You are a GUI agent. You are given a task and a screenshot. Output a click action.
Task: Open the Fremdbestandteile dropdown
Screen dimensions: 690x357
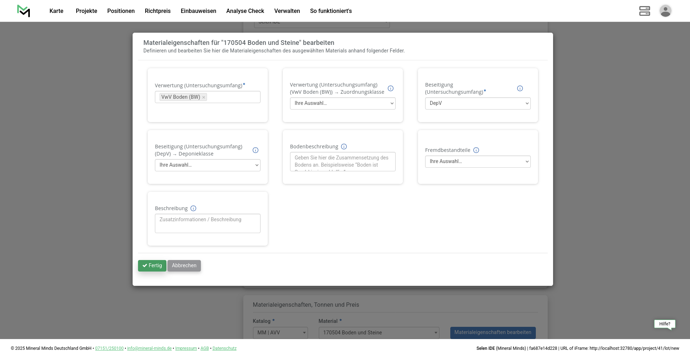coord(478,162)
